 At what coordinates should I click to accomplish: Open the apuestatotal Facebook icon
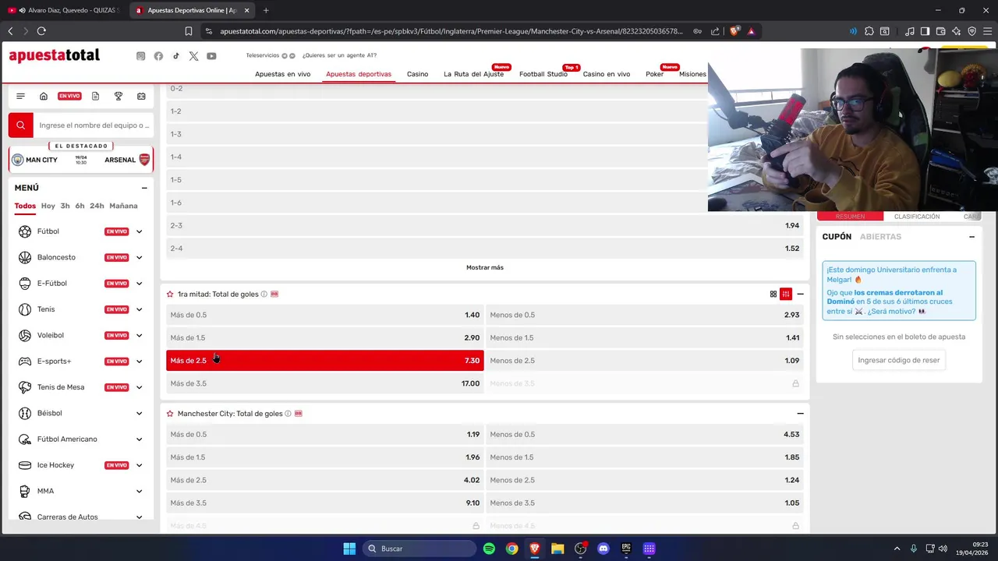158,56
